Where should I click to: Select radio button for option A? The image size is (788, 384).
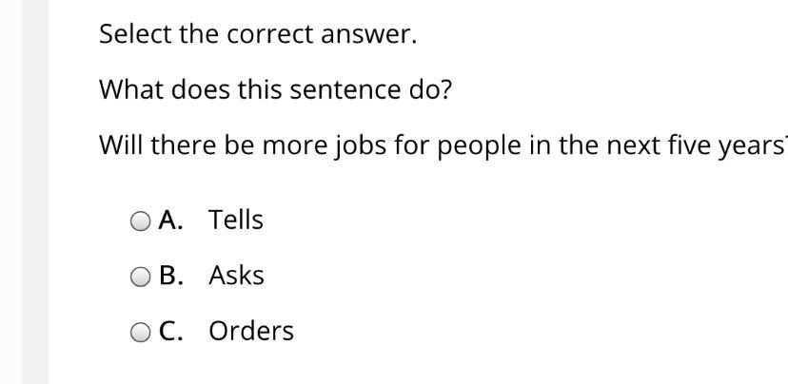click(x=140, y=221)
